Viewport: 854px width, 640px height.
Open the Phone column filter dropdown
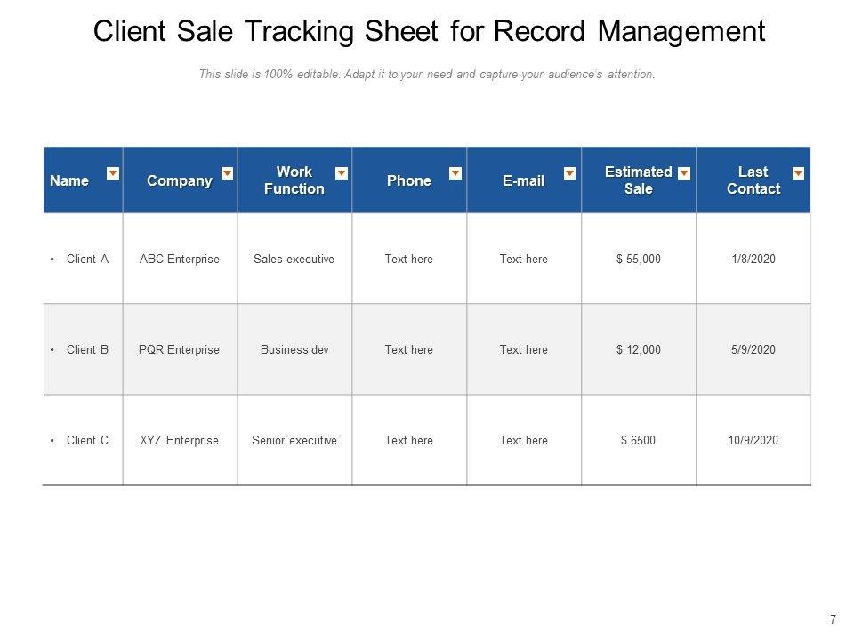click(455, 173)
